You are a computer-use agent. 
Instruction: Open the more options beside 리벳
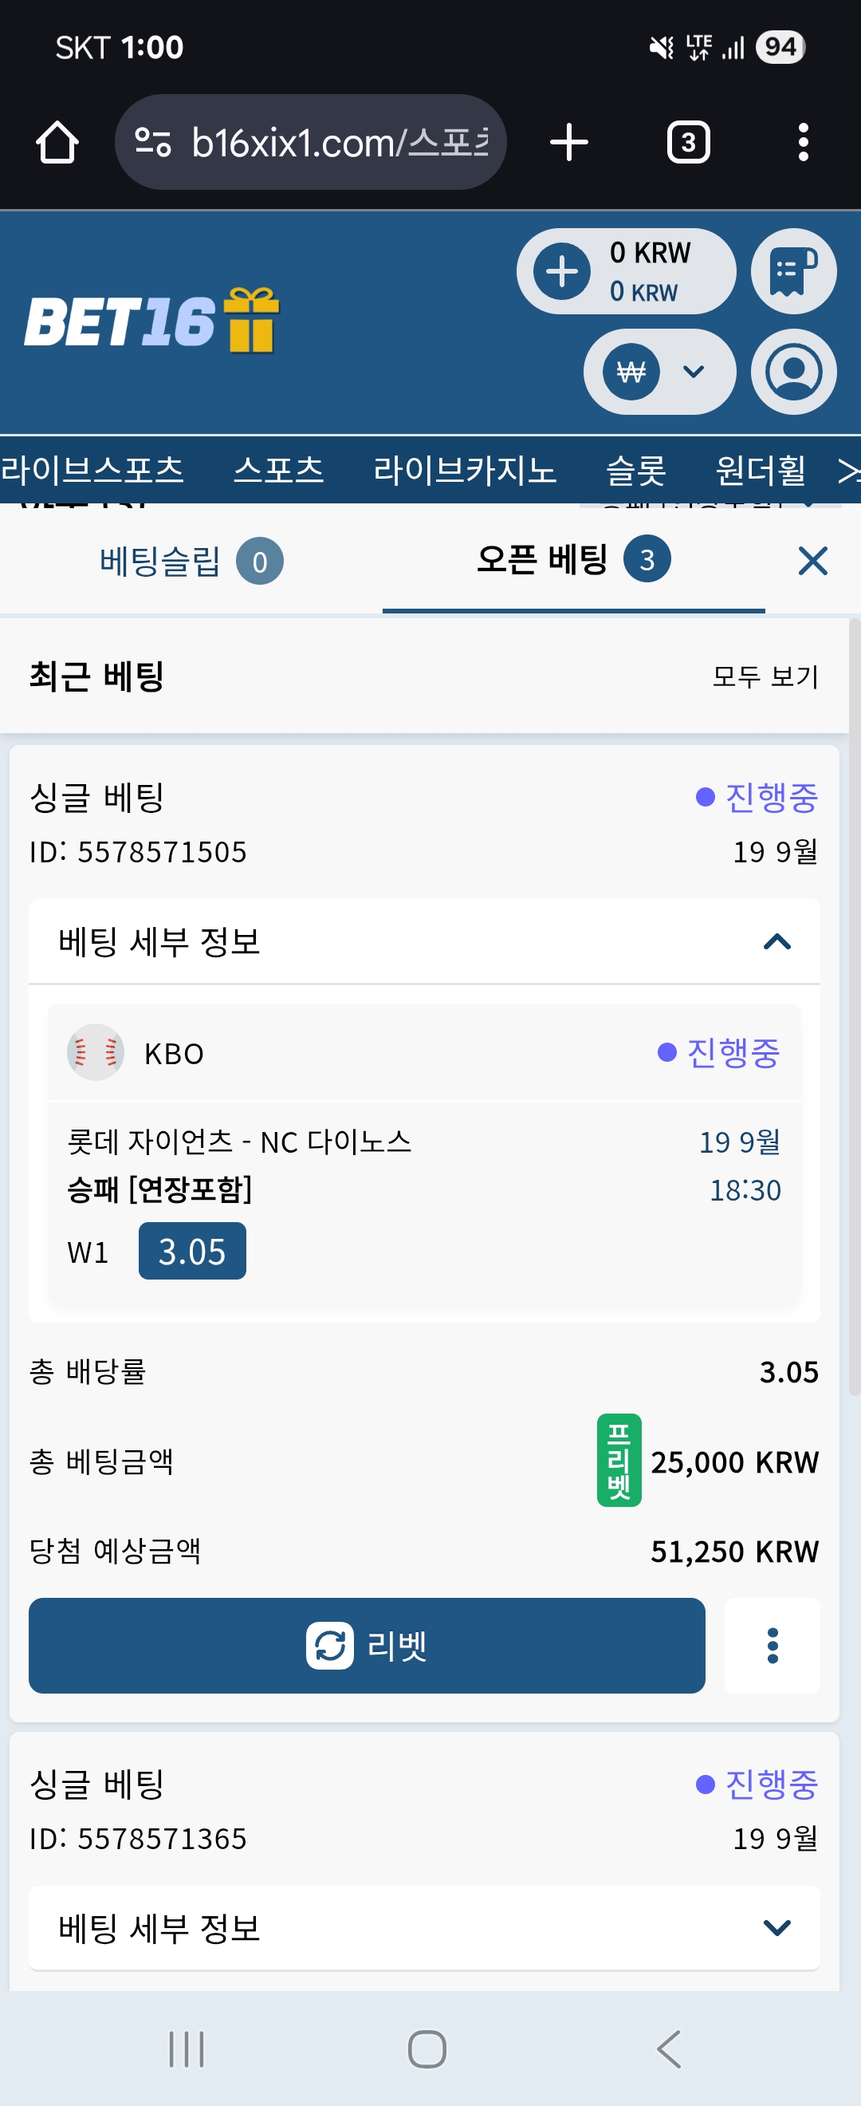point(772,1645)
